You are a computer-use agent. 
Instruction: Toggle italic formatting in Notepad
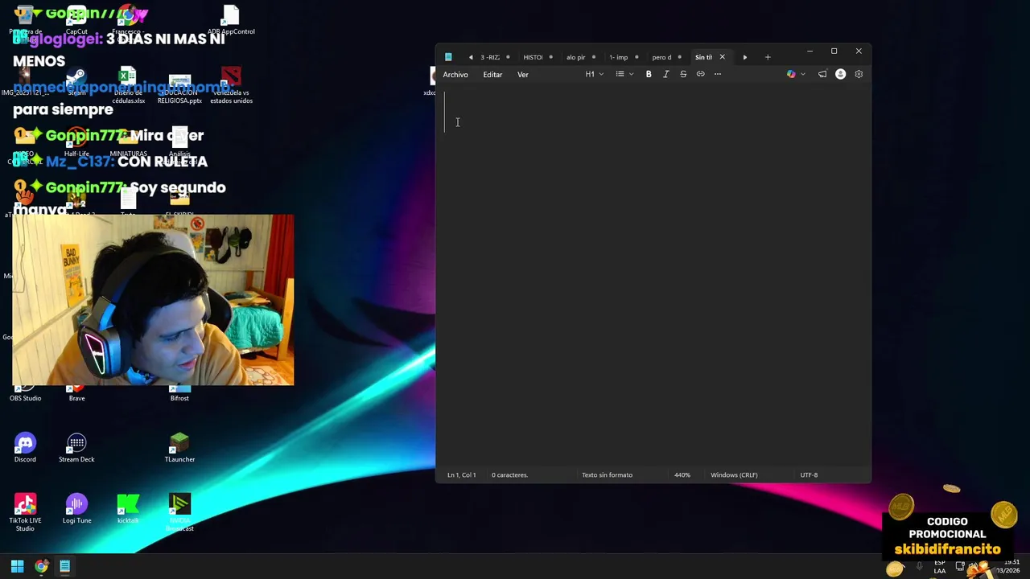[665, 74]
